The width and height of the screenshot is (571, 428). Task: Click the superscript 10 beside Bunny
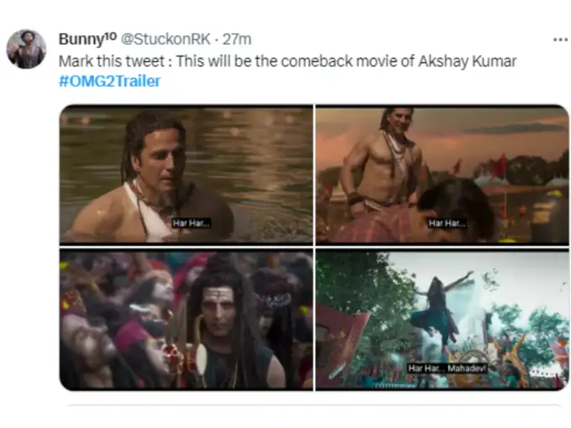click(111, 36)
